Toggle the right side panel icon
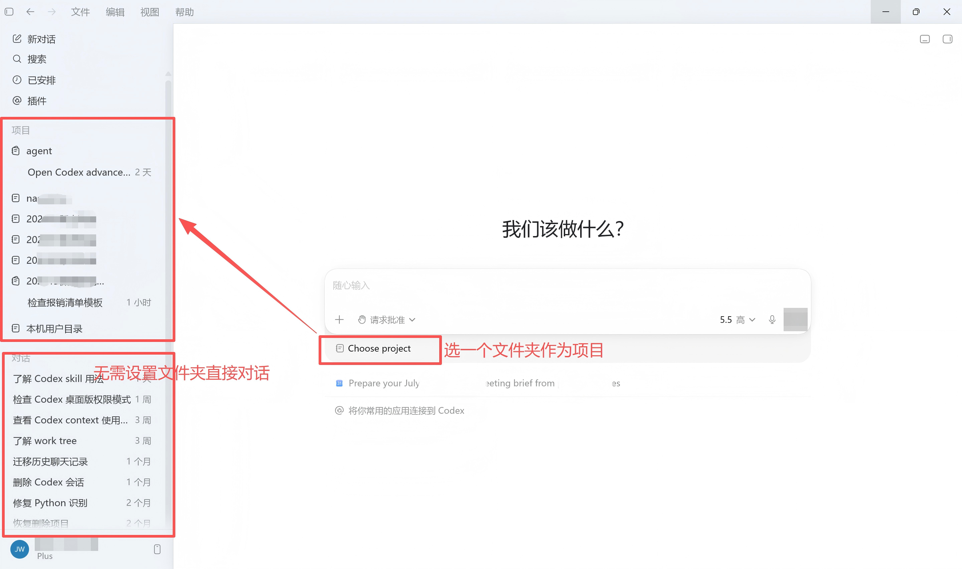The width and height of the screenshot is (962, 569). point(947,39)
